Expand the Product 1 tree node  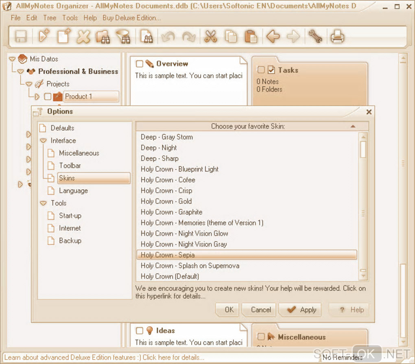click(x=37, y=97)
